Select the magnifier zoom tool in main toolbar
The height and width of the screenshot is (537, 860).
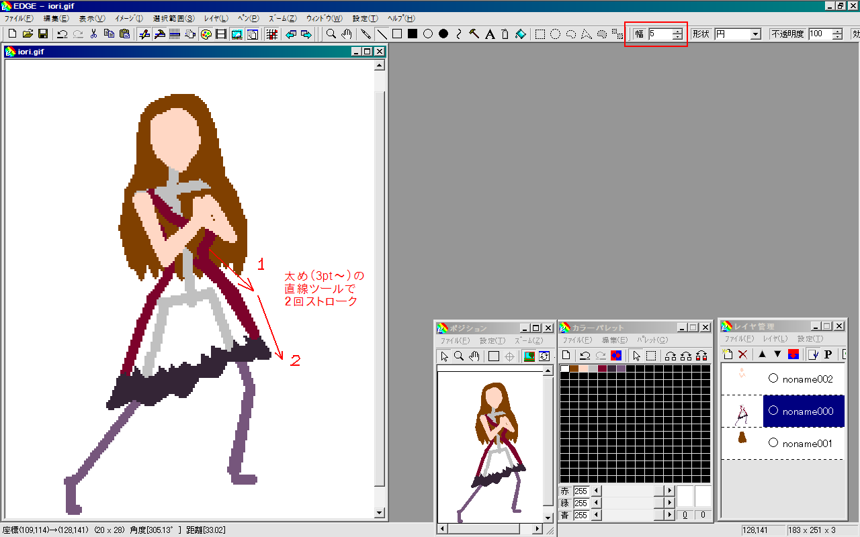(331, 34)
